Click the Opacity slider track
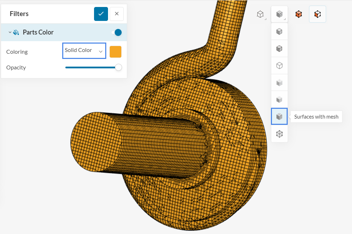The width and height of the screenshot is (352, 234). point(92,67)
